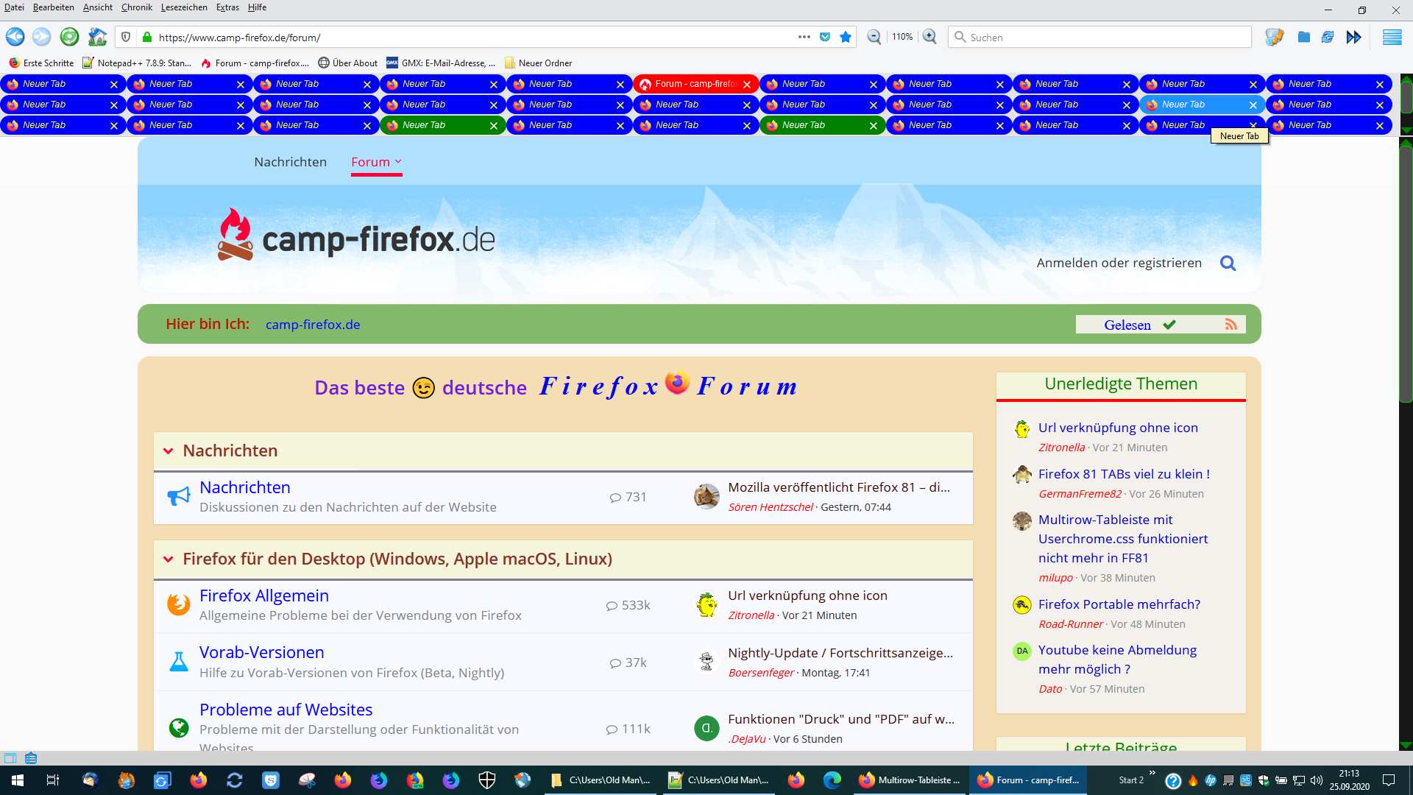Click the orange RSS feed icon

(1230, 325)
